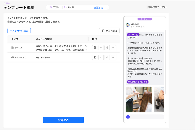
Task: Move the テキスト message down
Action: tap(107, 48)
